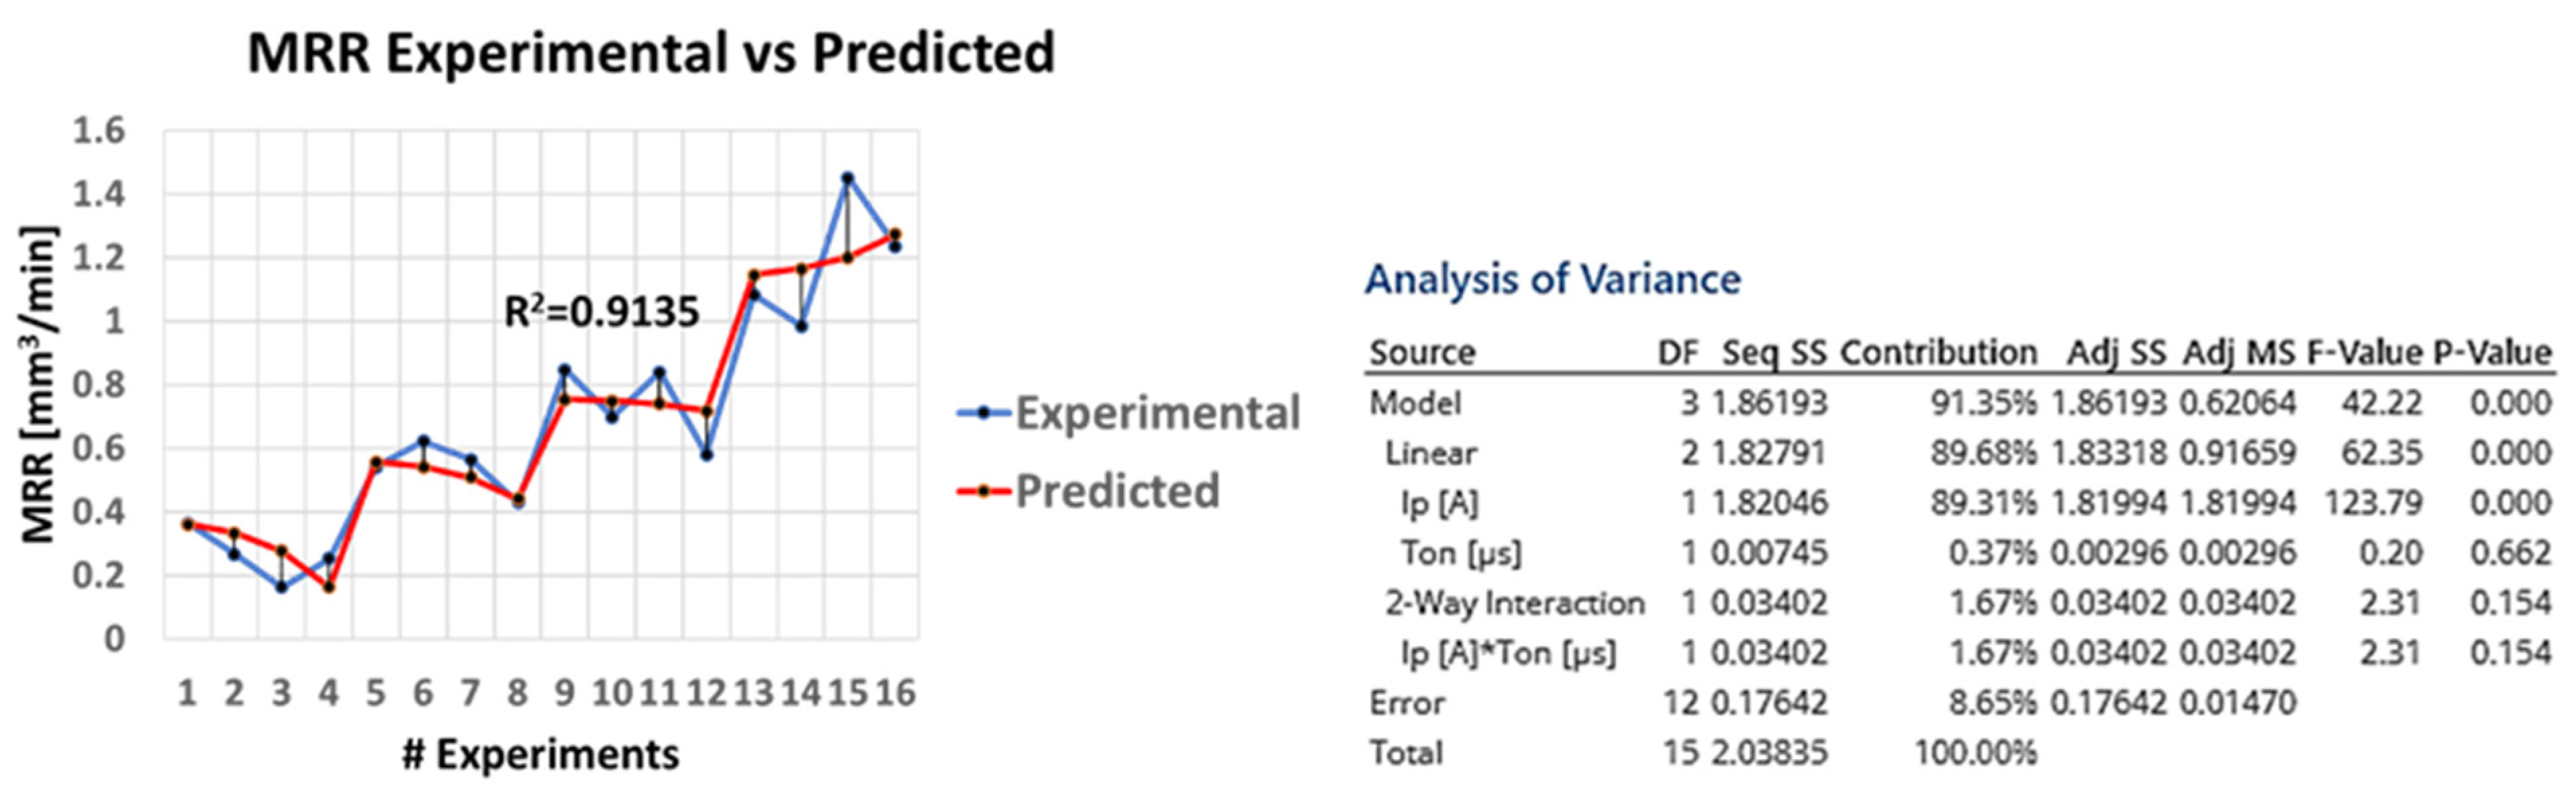2576x794 pixels.
Task: Select the Predicted legend label text
Action: [1117, 491]
